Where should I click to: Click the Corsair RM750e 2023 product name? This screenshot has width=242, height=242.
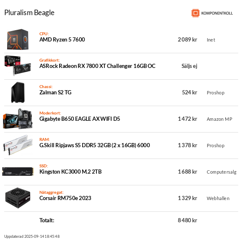pyautogui.click(x=65, y=198)
